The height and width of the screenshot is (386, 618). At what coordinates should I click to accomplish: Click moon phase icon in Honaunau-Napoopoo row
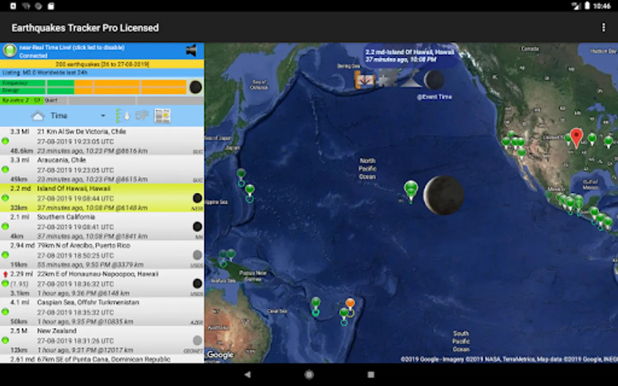click(x=197, y=283)
